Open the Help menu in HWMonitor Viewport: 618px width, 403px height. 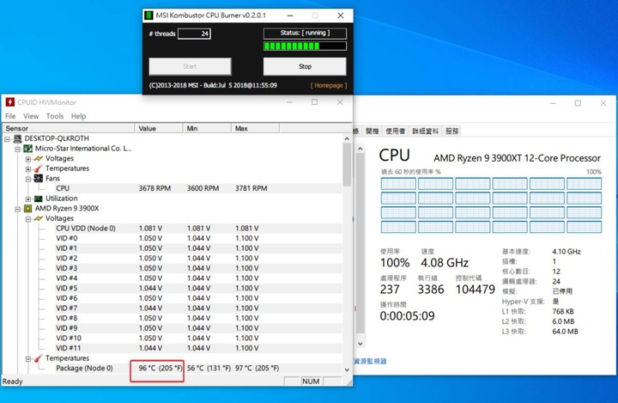tap(78, 116)
